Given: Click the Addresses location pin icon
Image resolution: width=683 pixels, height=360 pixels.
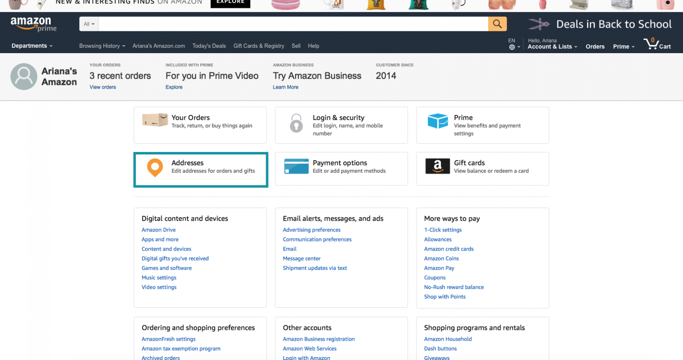Looking at the screenshot, I should tap(155, 167).
